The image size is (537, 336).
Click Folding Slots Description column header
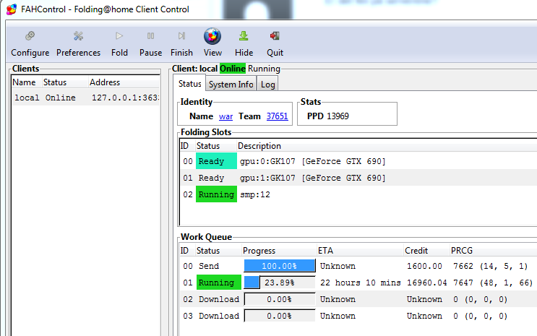(x=387, y=146)
